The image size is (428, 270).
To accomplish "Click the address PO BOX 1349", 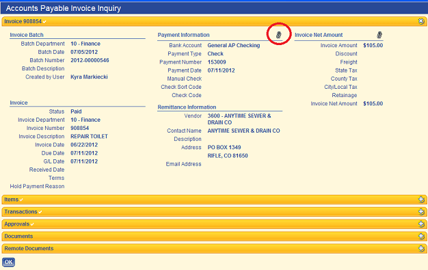I will tap(224, 148).
